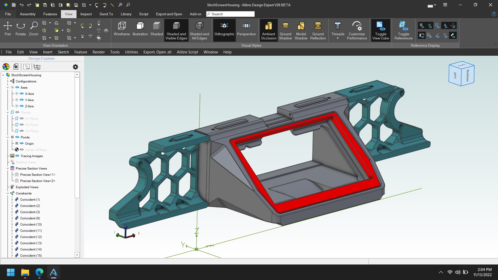
Task: Click Design Explorer scrollbar down arrow
Action: (77, 255)
